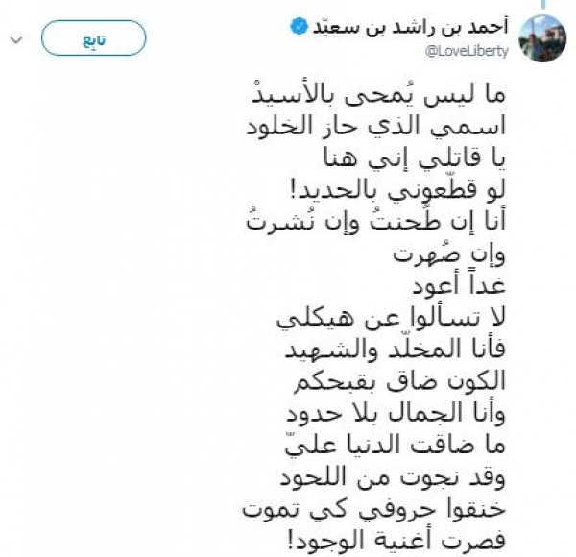Image resolution: width=576 pixels, height=557 pixels.
Task: Follow the account using the تابع button
Action: coord(94,38)
